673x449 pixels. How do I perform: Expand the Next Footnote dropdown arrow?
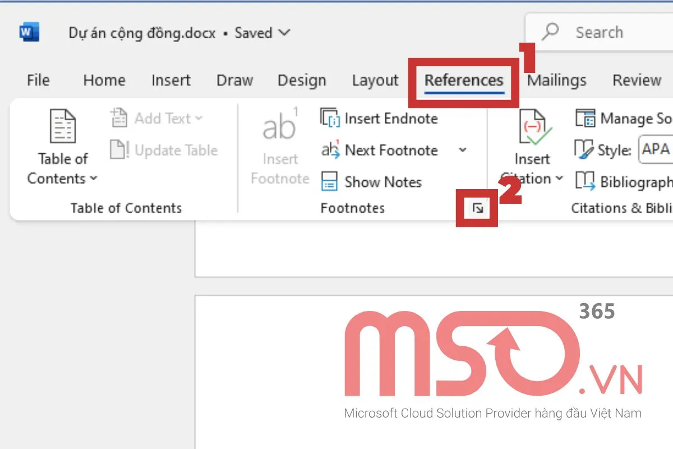click(463, 150)
